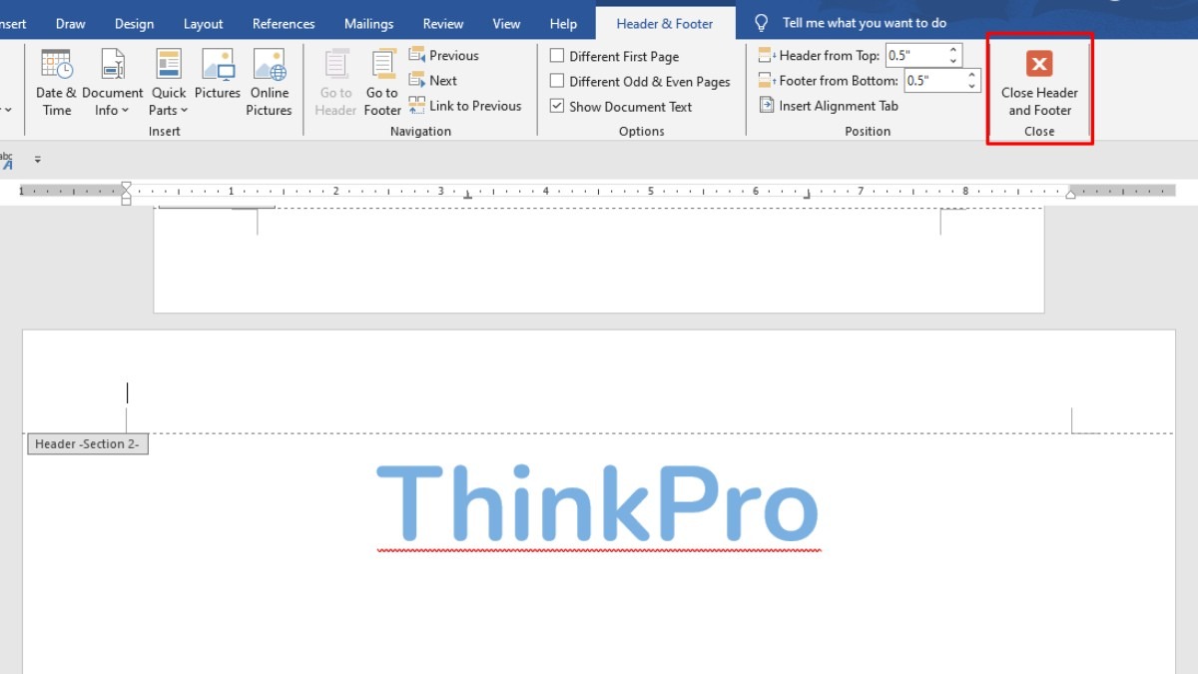Click the ThinkPro text in document
Viewport: 1198px width, 674px height.
pyautogui.click(x=597, y=504)
